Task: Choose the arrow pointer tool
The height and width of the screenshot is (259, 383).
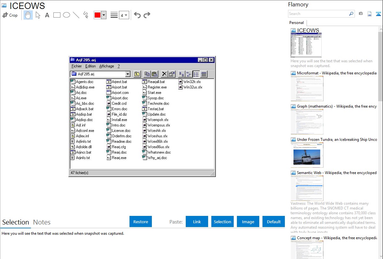Action: [38, 15]
